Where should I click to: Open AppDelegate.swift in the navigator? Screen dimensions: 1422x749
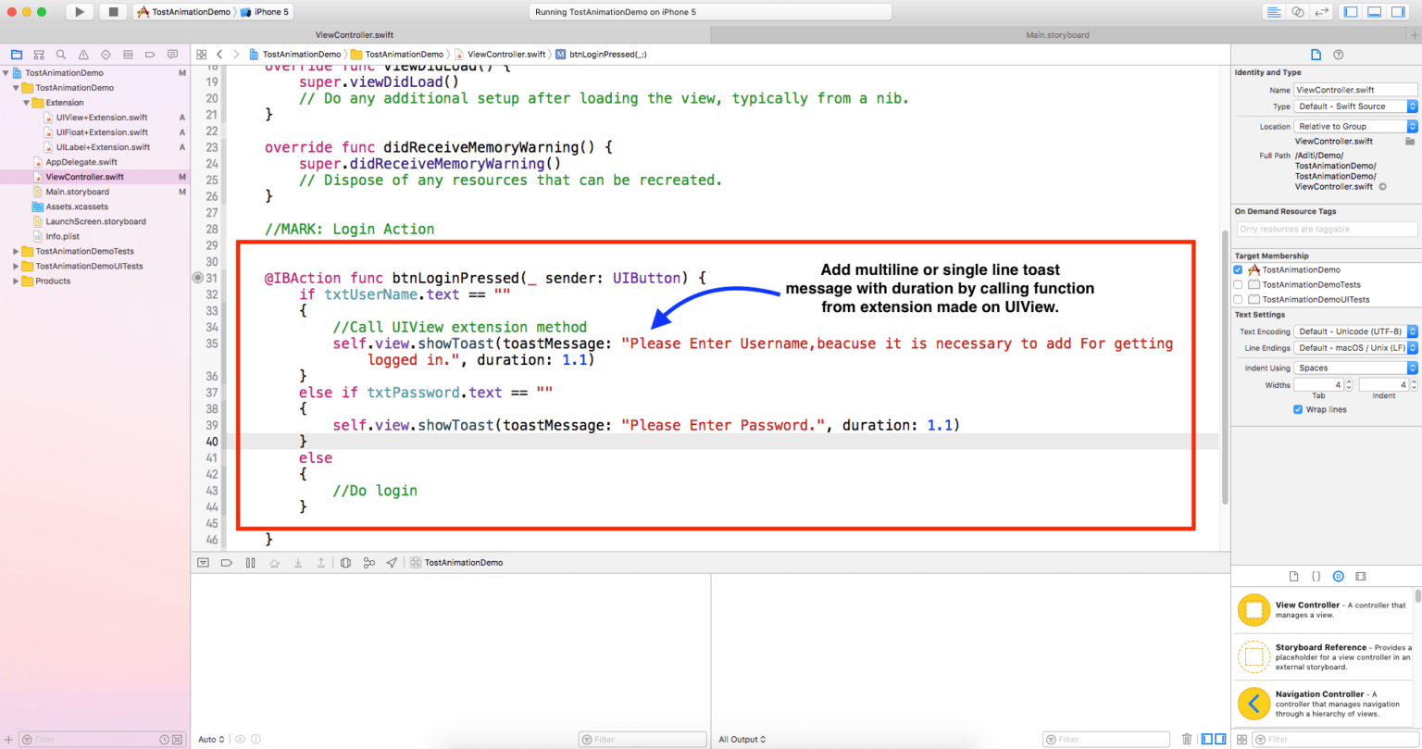coord(81,162)
